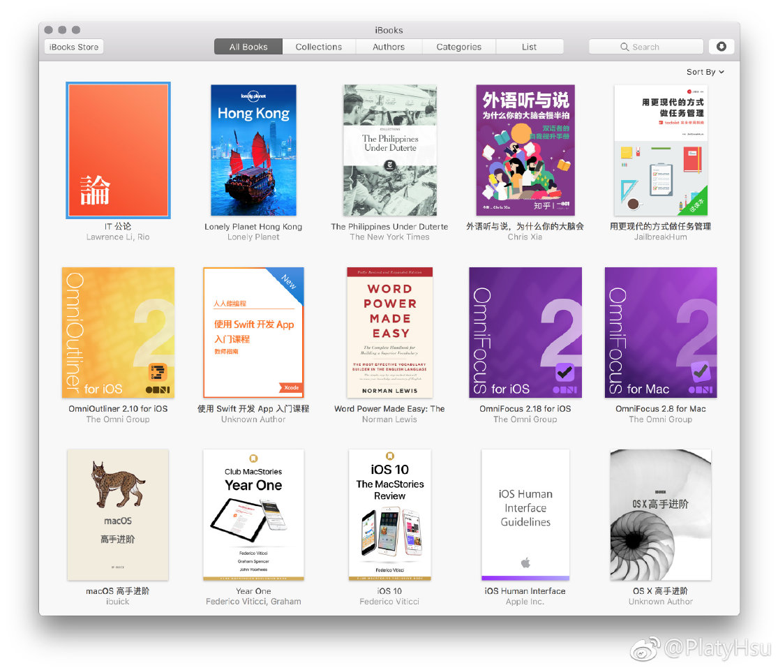Open the macOS 高手进阶 lynx cover book
The image size is (778, 670).
pyautogui.click(x=118, y=514)
